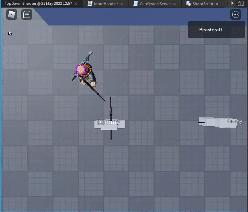Show next tabs with right arrow
Viewport: 248px width, 212px height.
pos(232,3)
